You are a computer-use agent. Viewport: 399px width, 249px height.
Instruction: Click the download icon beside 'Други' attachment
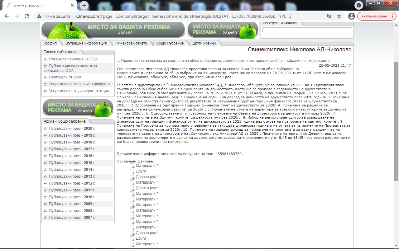pos(132,171)
